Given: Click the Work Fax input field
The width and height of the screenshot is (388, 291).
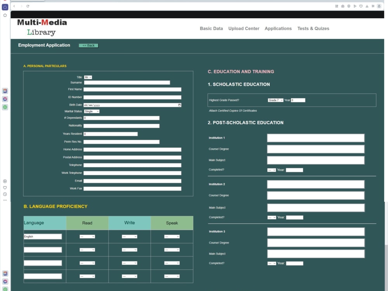Looking at the screenshot, I should [x=132, y=189].
